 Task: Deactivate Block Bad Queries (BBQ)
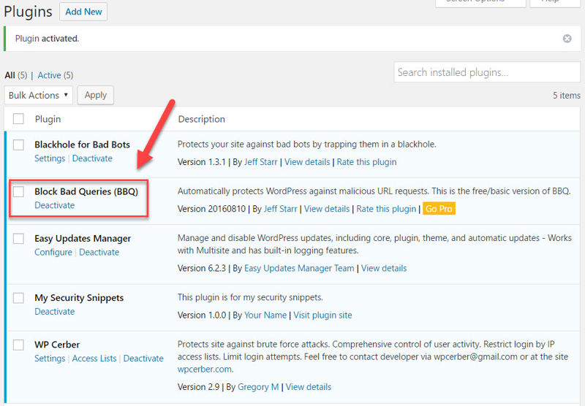(x=54, y=205)
